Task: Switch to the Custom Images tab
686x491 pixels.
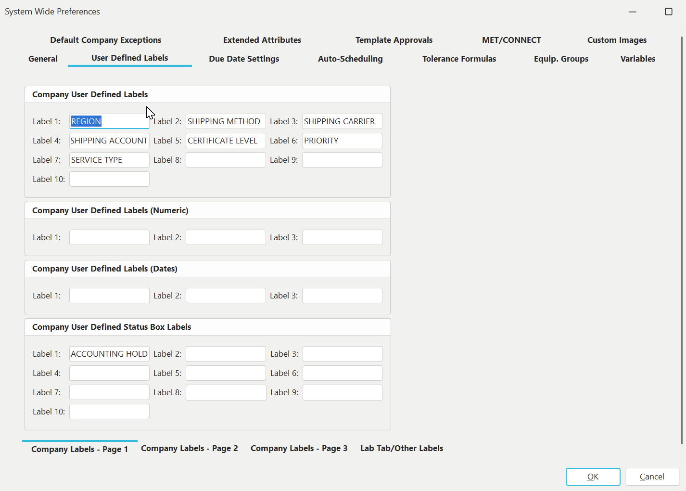Action: 617,40
